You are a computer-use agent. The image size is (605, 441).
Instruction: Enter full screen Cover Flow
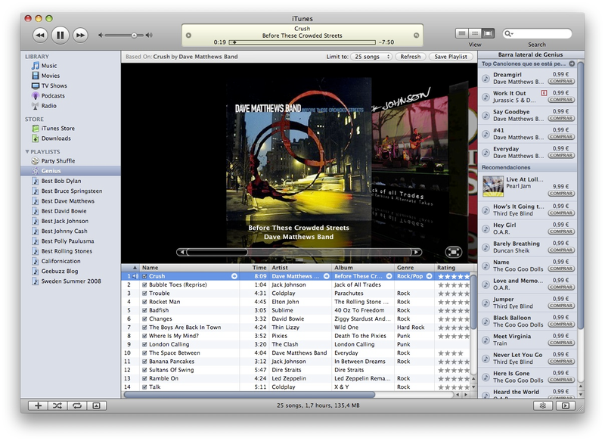point(453,252)
